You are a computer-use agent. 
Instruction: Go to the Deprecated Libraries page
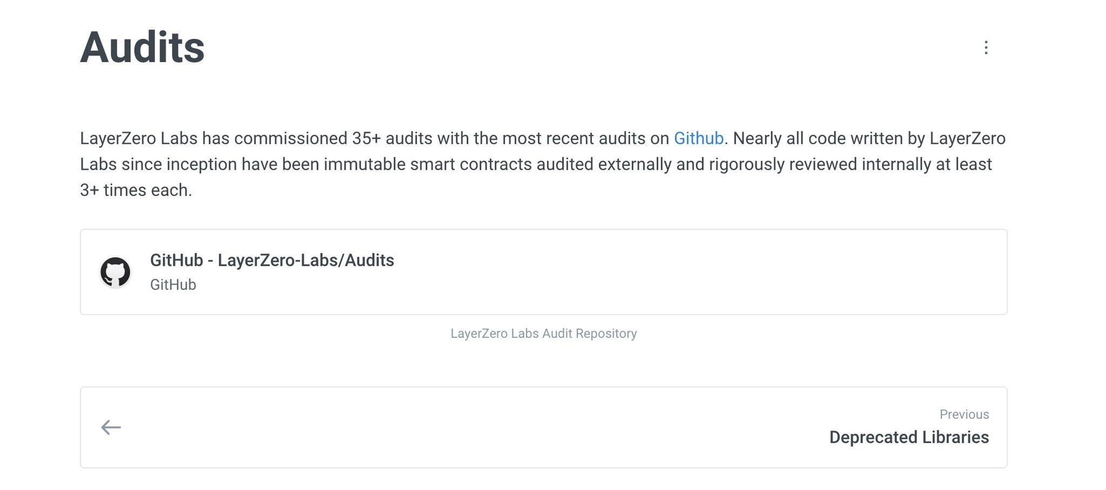pos(909,437)
